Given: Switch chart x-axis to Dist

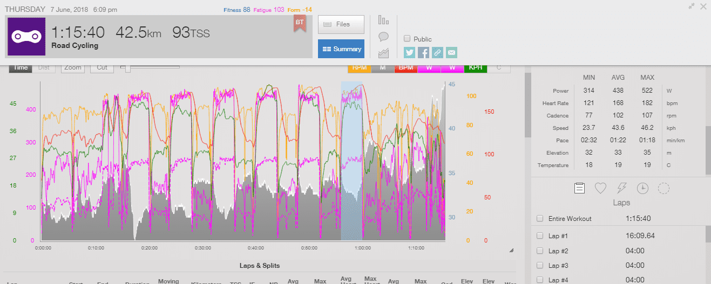Looking at the screenshot, I should pyautogui.click(x=44, y=68).
